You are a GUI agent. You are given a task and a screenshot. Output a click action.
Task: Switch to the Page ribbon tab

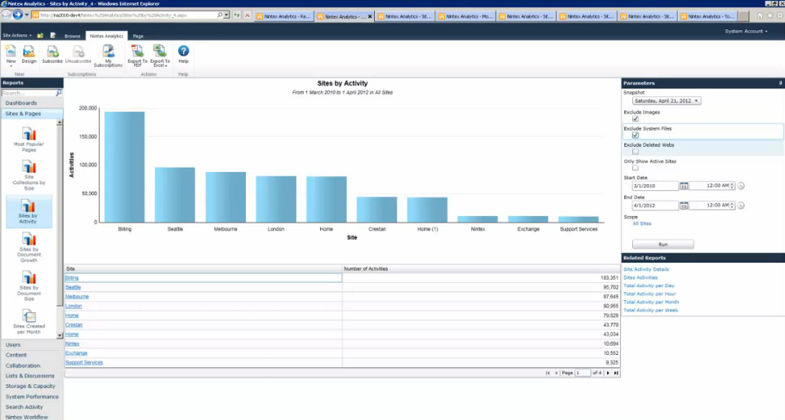coord(138,36)
